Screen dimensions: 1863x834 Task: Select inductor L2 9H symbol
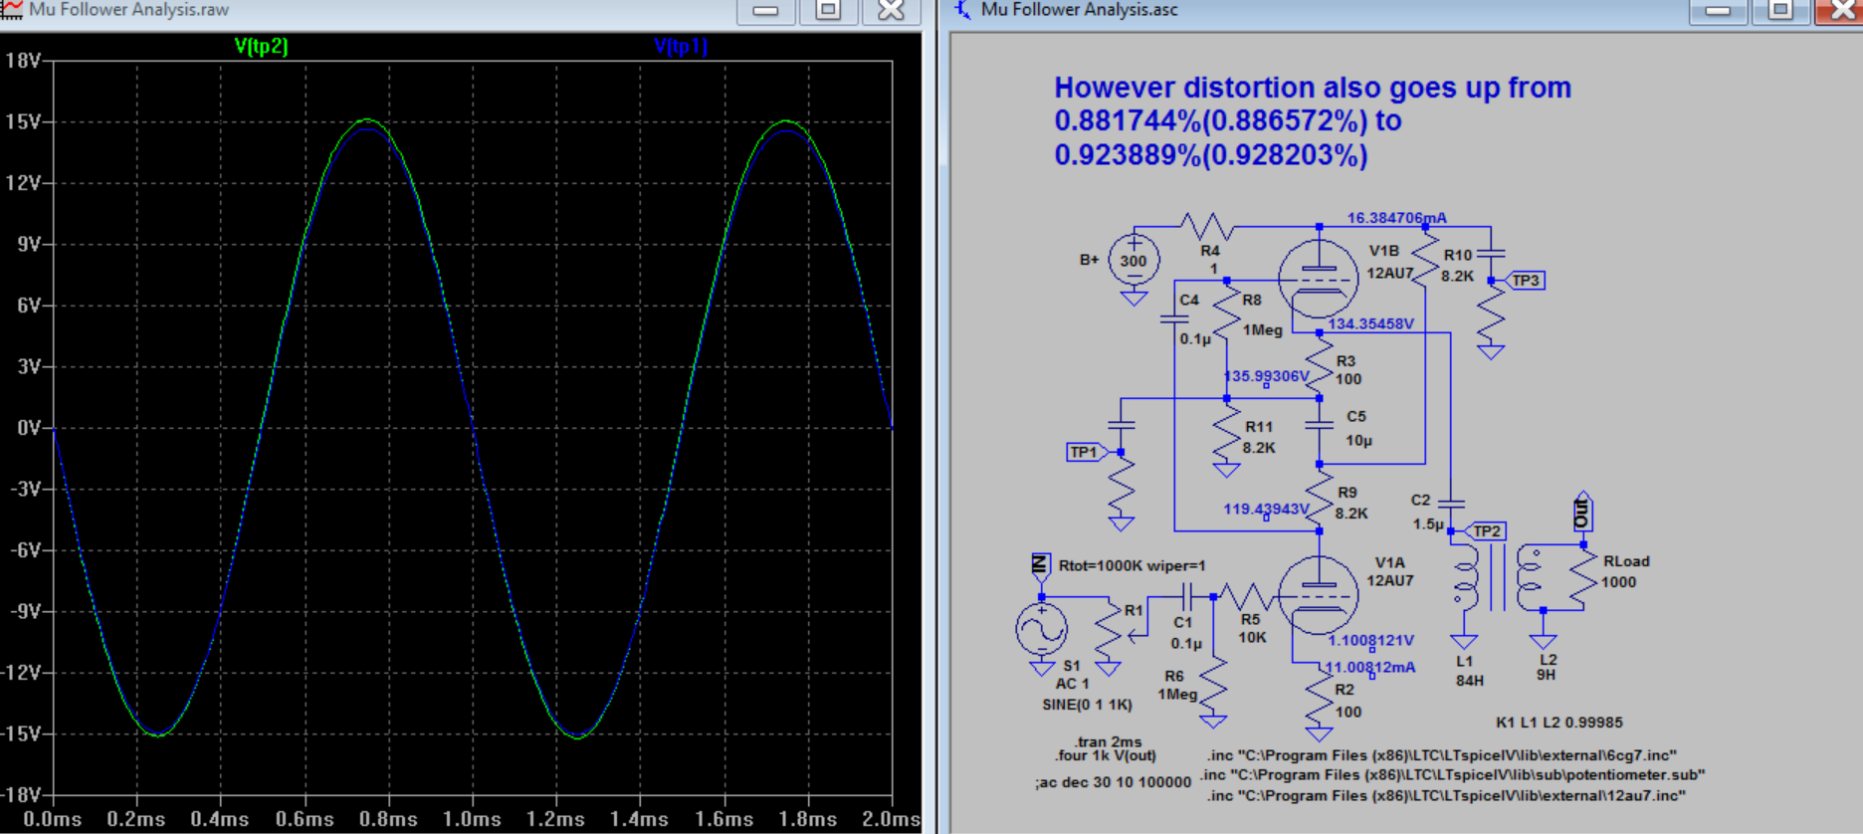1530,579
